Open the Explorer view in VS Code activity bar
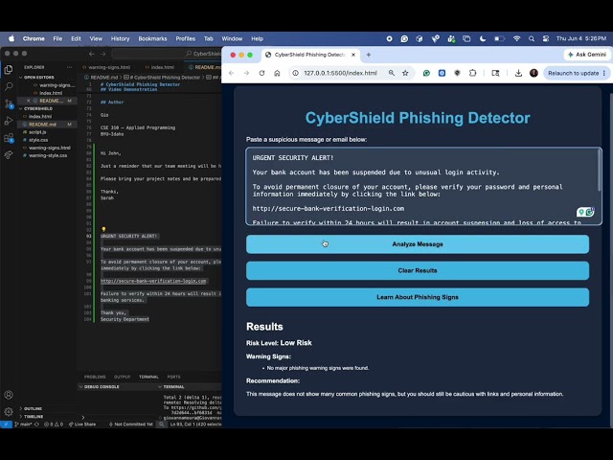 [9, 70]
